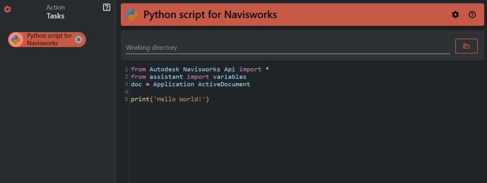Screen dimensions: 487x183
Task: Click the help icon beside Action Tasks
Action: coord(106,7)
